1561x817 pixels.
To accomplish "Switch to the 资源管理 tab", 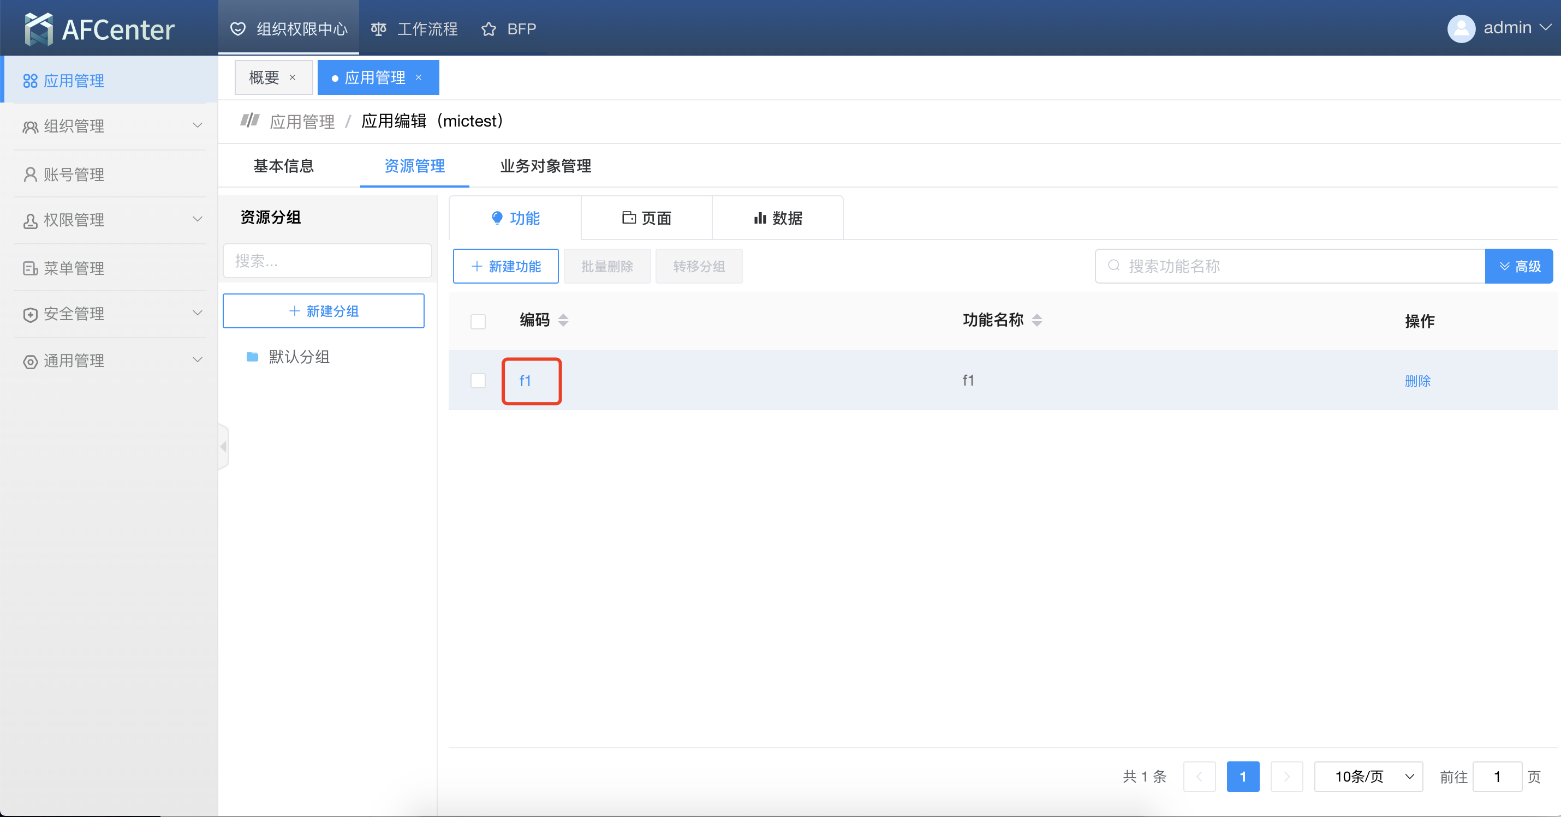I will click(414, 166).
